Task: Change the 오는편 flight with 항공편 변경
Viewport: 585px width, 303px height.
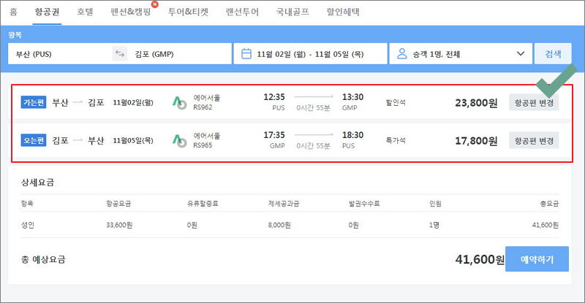Action: [x=534, y=140]
